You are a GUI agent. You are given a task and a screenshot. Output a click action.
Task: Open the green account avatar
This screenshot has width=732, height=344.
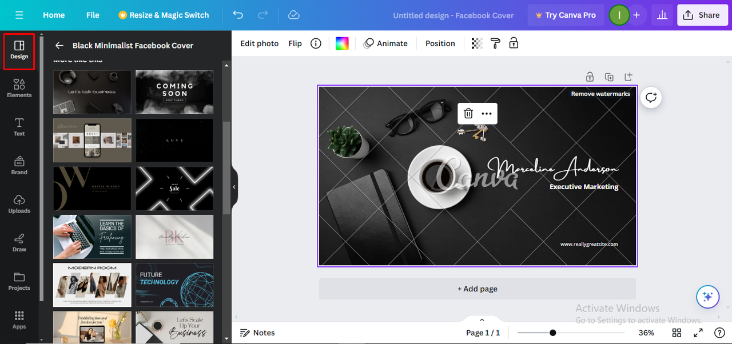[x=619, y=15]
